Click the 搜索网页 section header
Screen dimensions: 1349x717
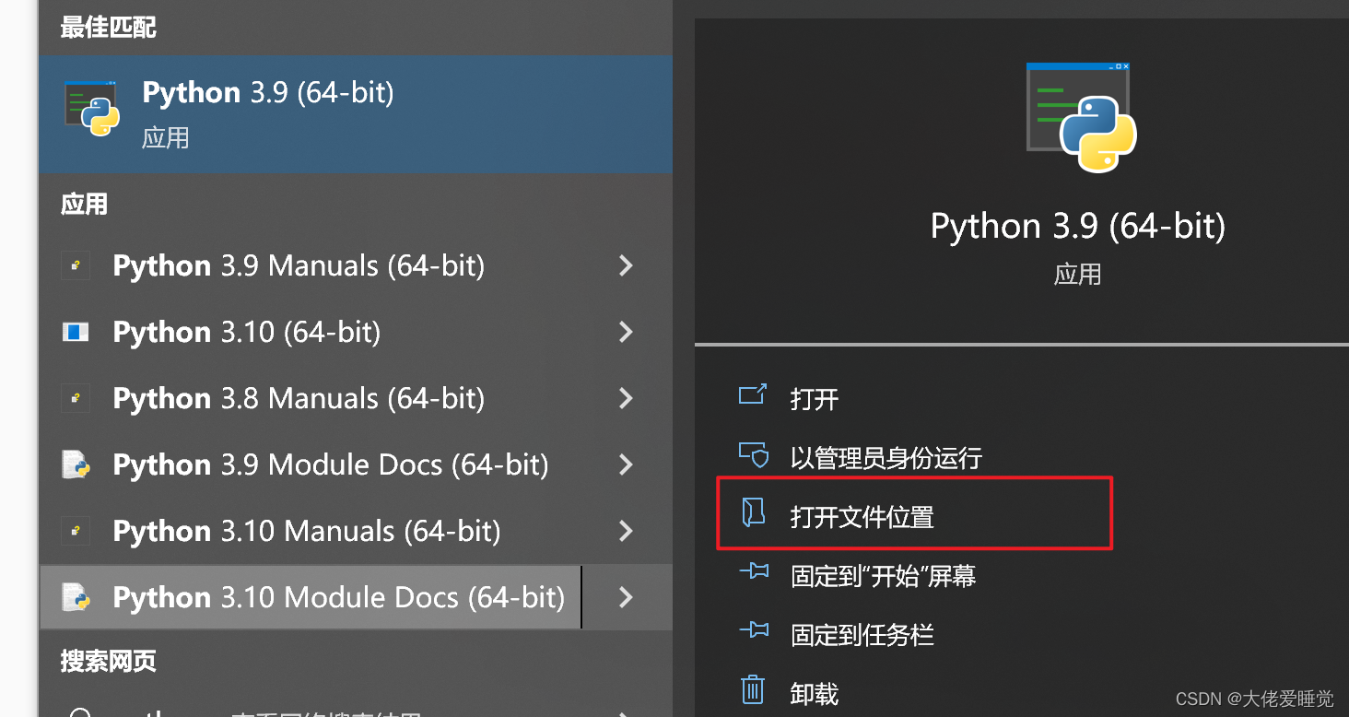(108, 661)
